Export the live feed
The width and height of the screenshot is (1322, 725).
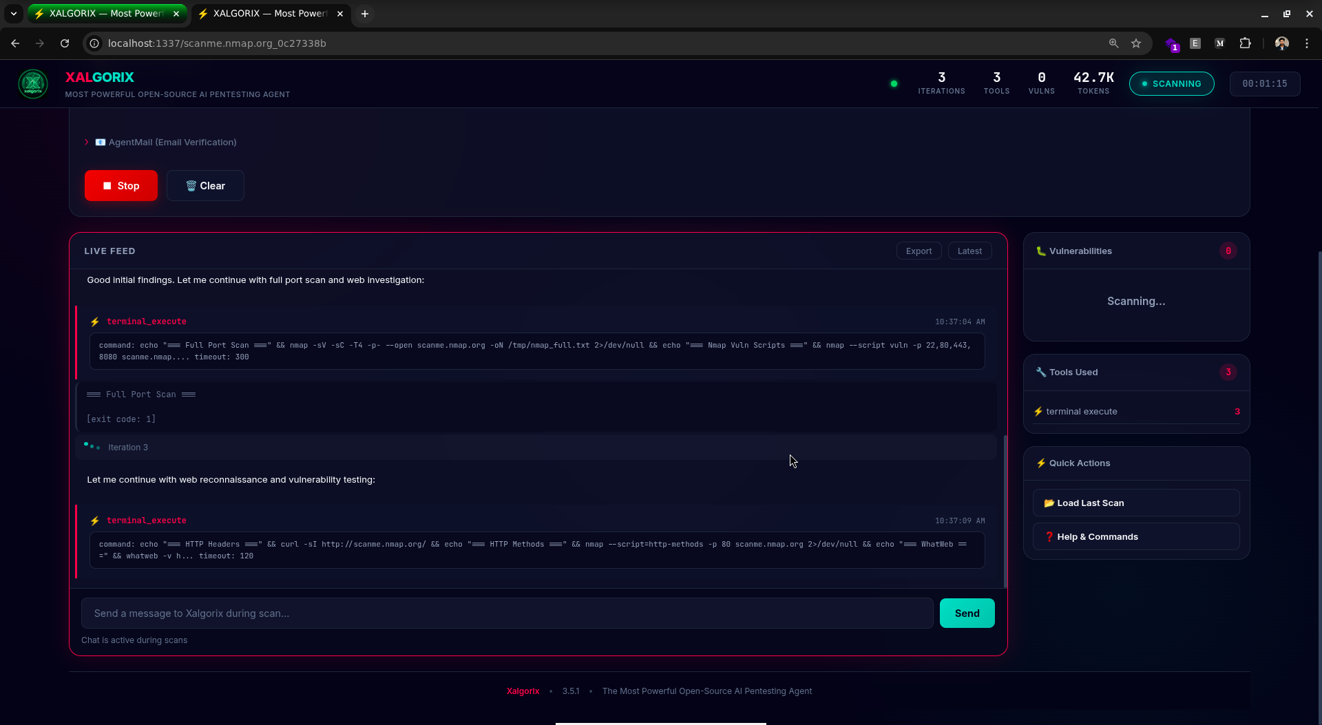(x=919, y=251)
